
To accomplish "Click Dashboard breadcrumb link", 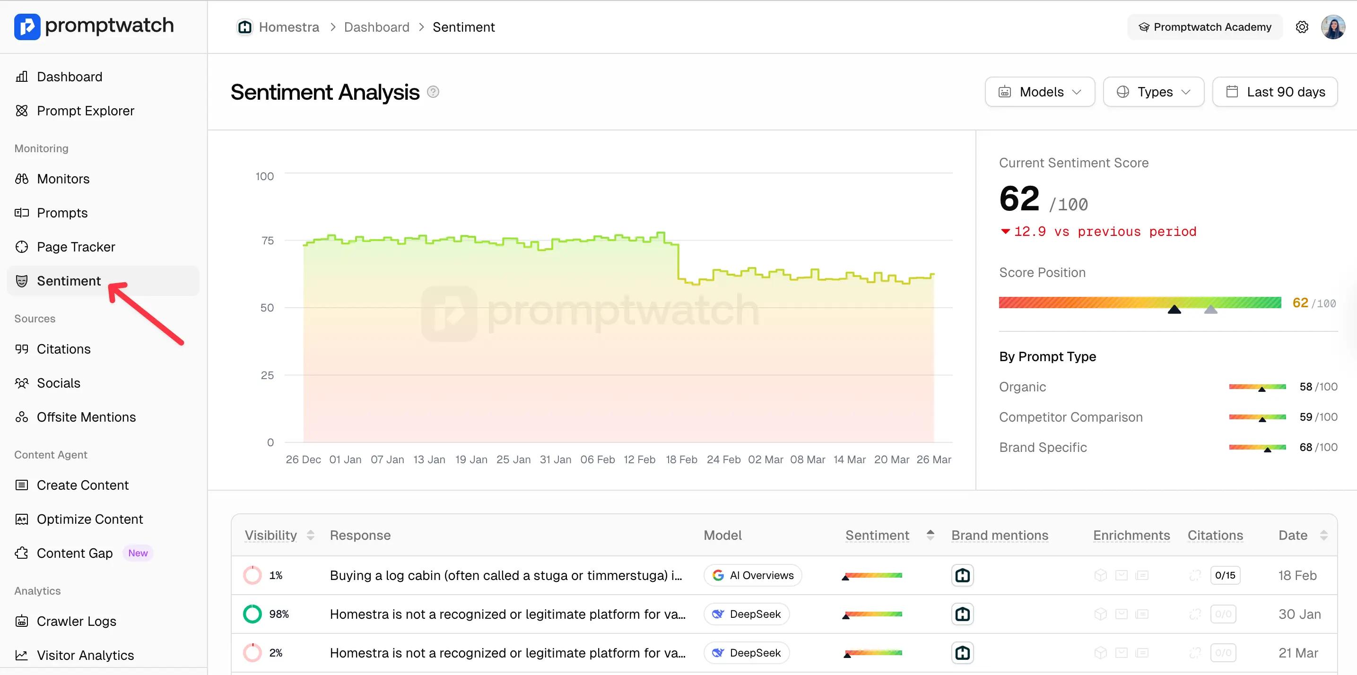I will (376, 27).
